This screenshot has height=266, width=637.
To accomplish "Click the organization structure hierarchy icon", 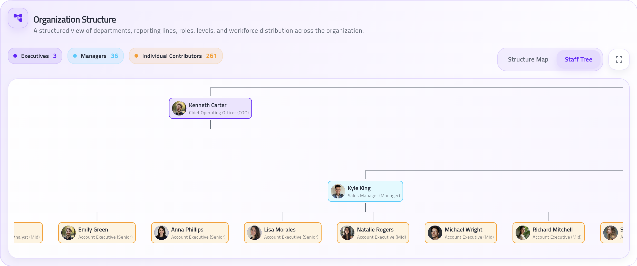I will [18, 18].
